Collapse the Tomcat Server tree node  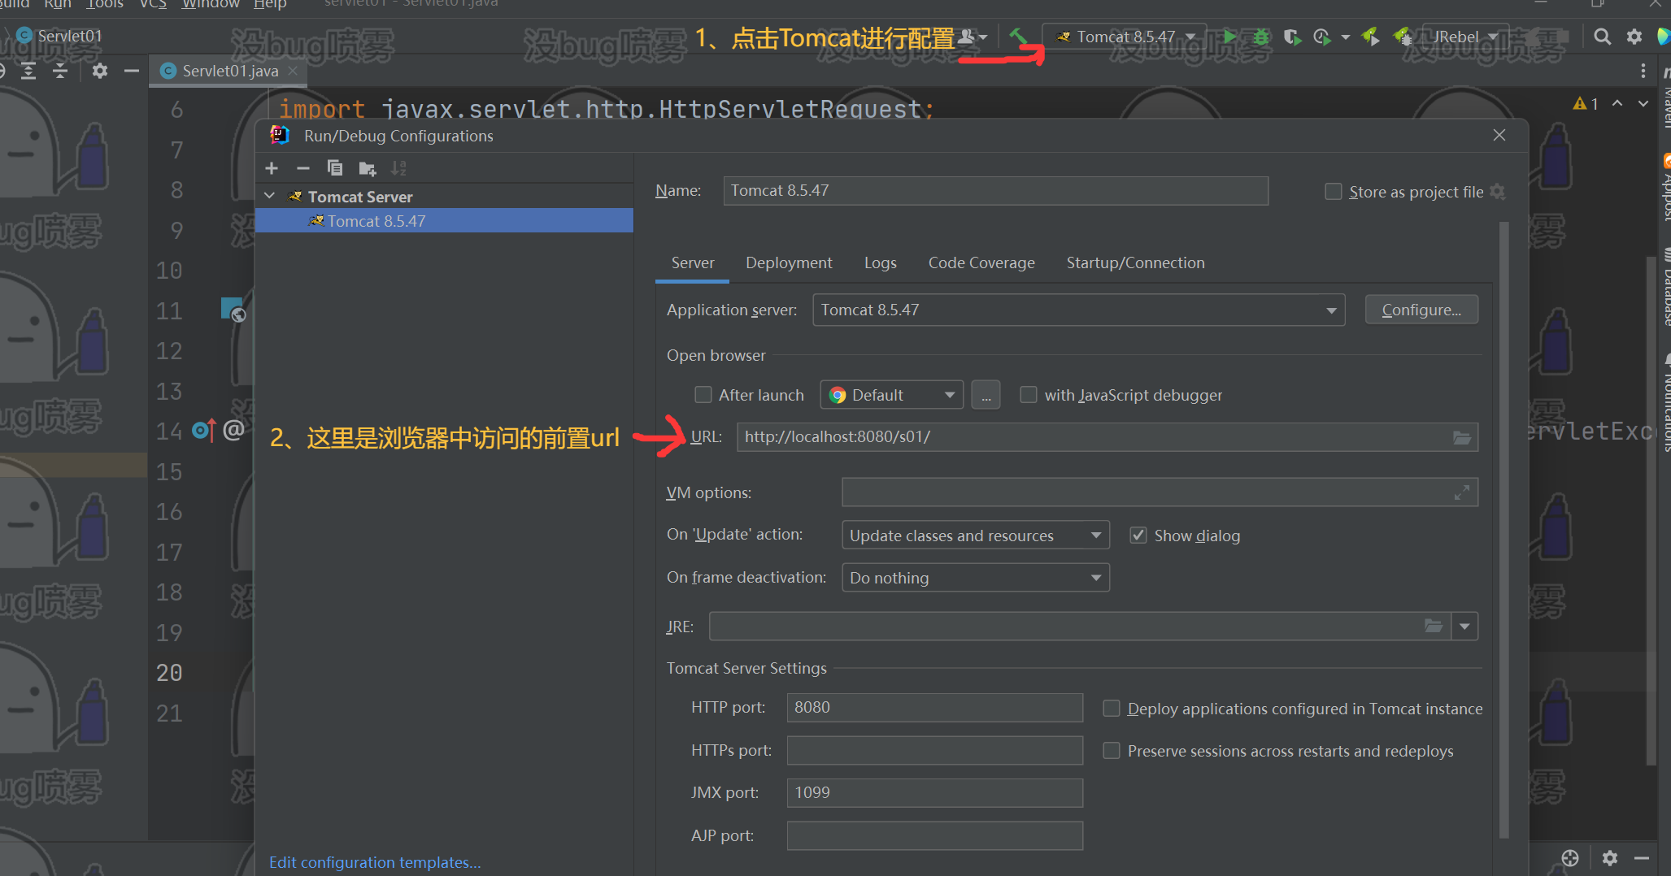(x=270, y=197)
